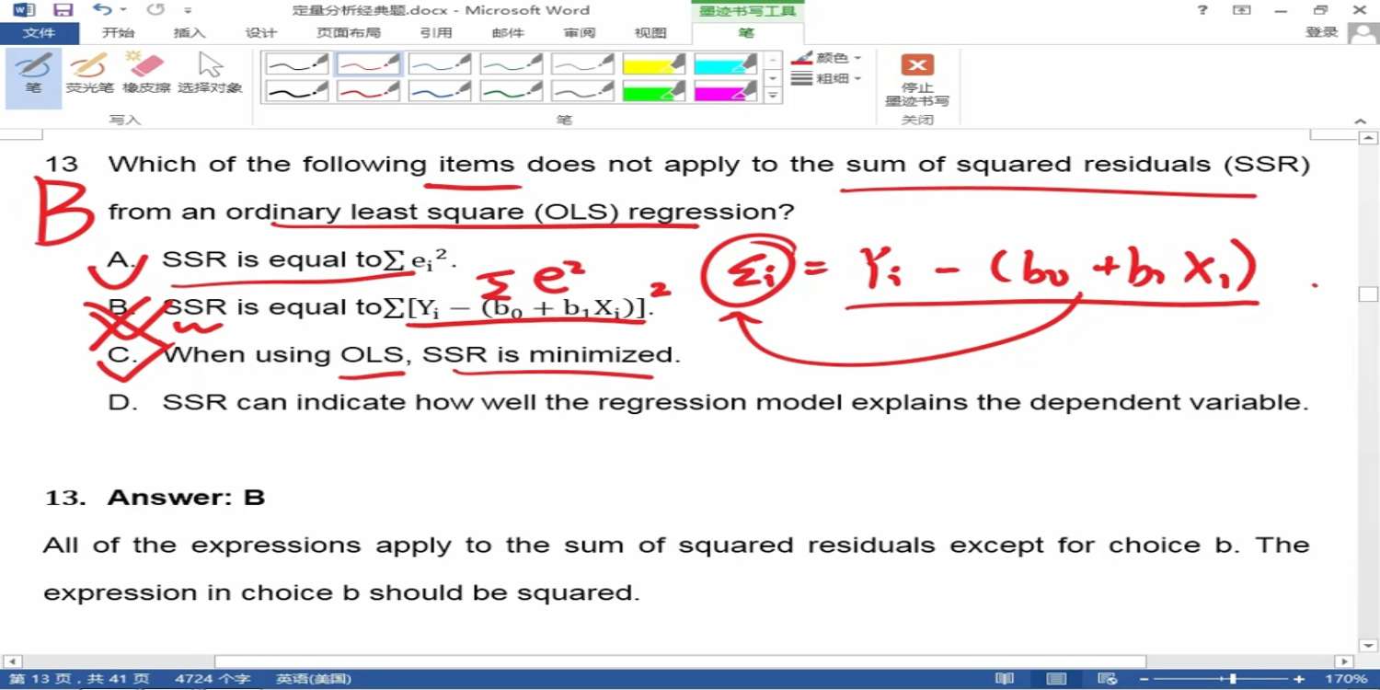Viewport: 1380px width, 690px height.
Task: Open the 粗细 pen thickness dropdown
Action: tap(826, 79)
